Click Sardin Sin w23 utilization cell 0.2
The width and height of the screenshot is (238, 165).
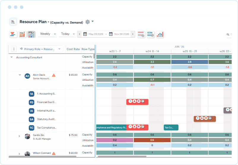click(x=115, y=140)
